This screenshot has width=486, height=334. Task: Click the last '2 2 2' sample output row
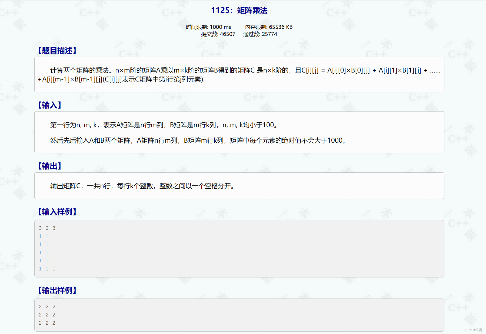(x=47, y=323)
